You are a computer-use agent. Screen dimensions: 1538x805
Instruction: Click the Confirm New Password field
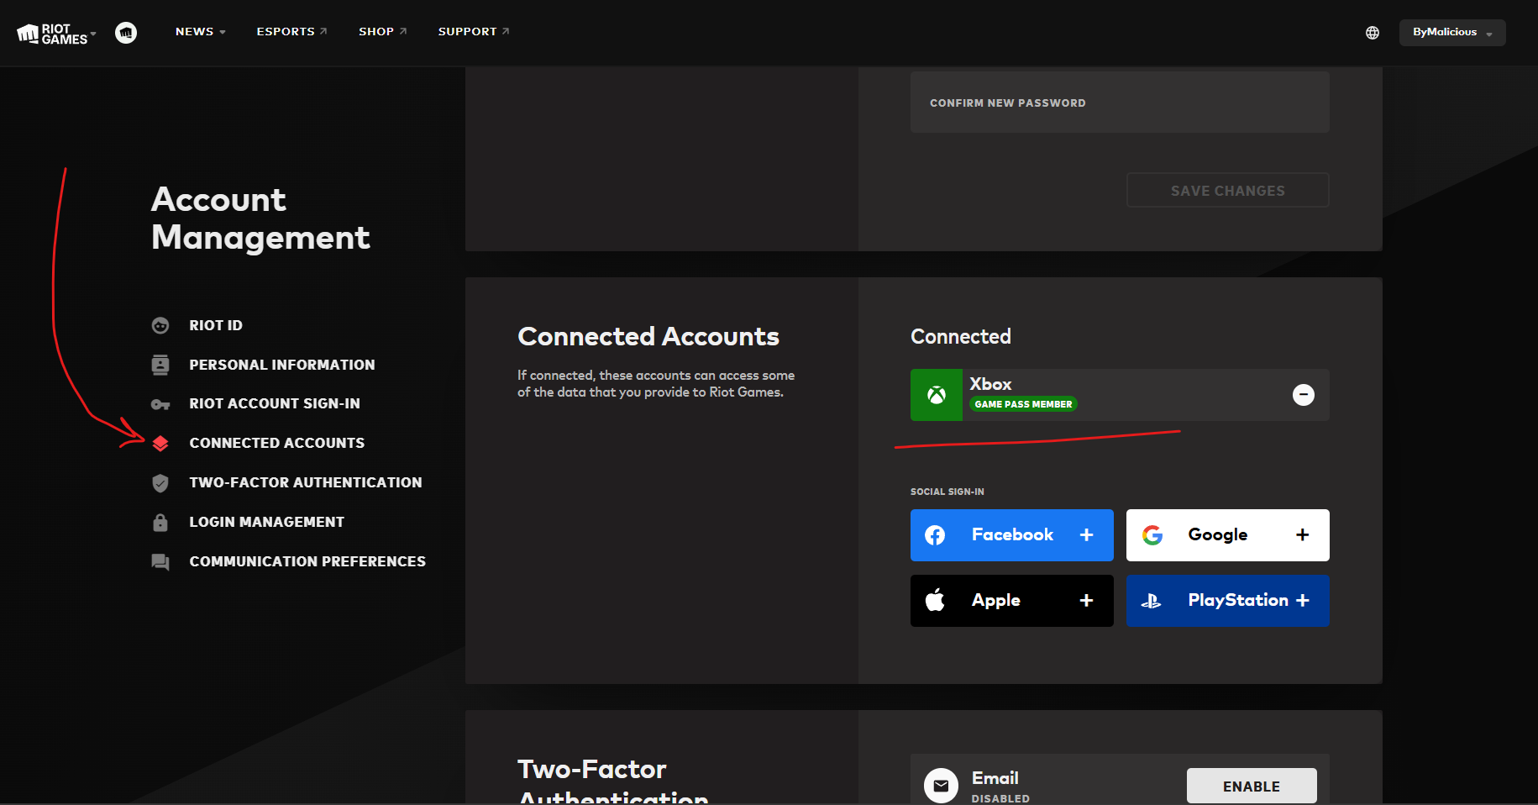(x=1120, y=103)
